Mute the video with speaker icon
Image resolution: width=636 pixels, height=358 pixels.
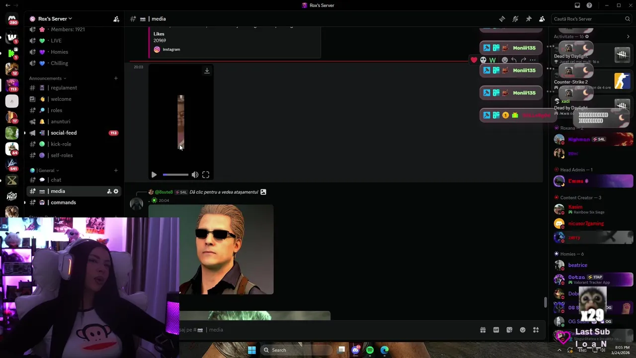(195, 175)
